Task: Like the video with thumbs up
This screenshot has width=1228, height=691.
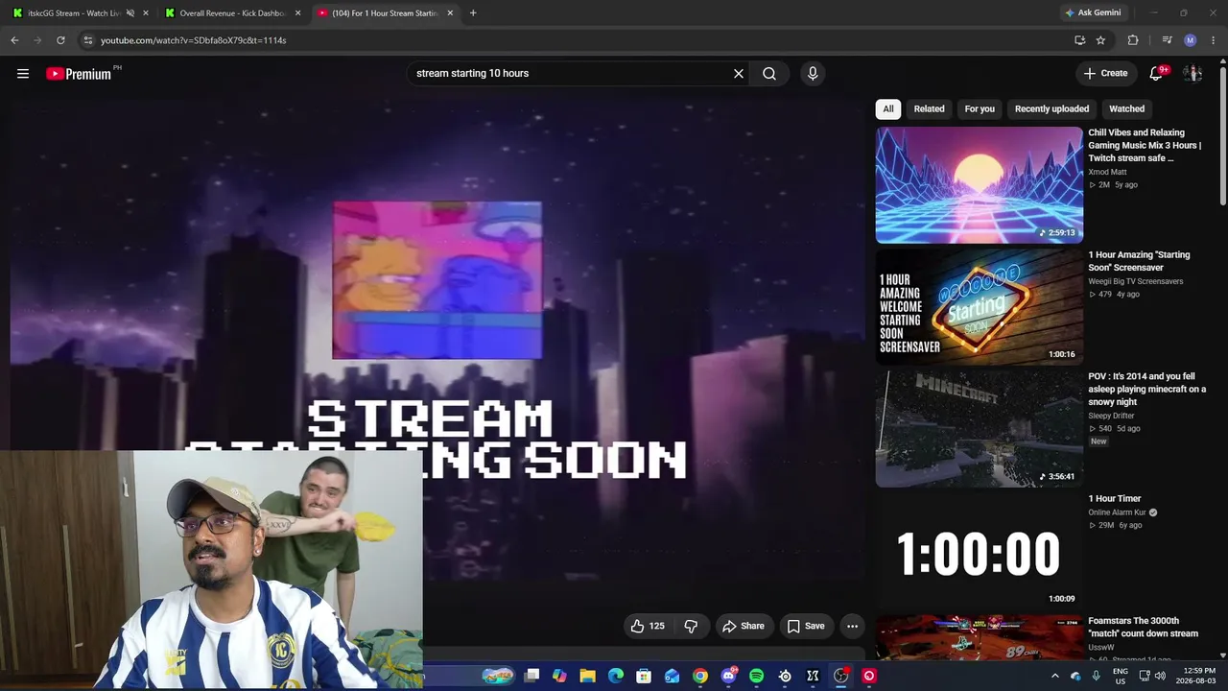Action: point(648,626)
